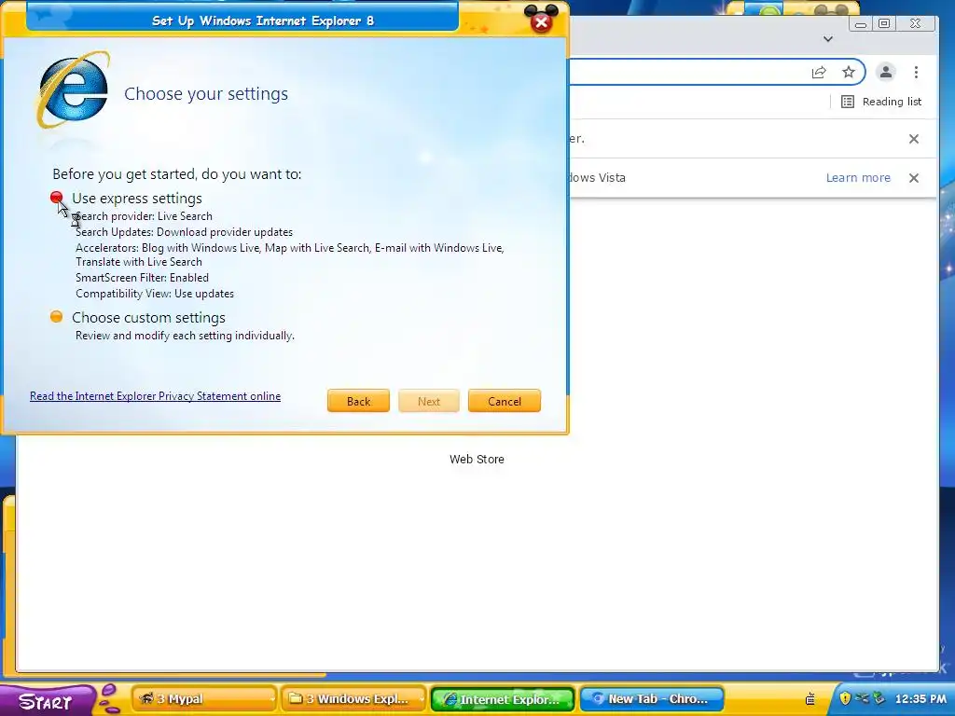Click the 12:35 PM taskbar clock
955x716 pixels.
[x=920, y=699]
